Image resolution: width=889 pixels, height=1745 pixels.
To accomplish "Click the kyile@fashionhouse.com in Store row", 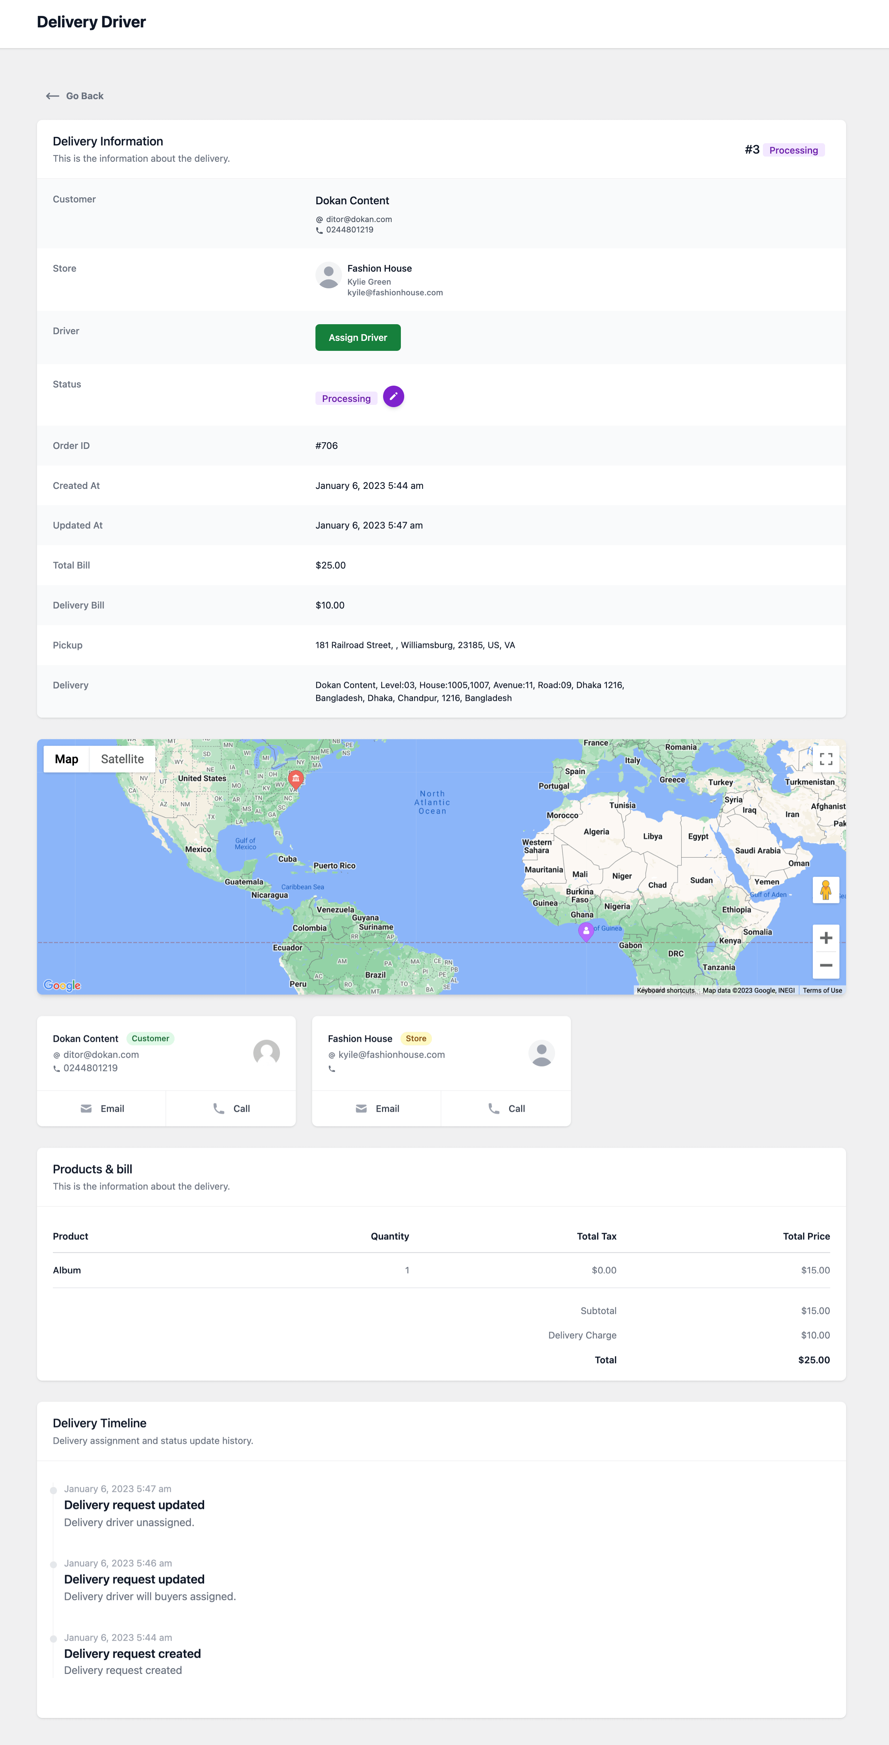I will pos(395,293).
